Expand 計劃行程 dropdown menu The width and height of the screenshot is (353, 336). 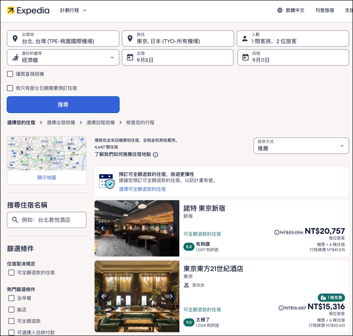73,10
